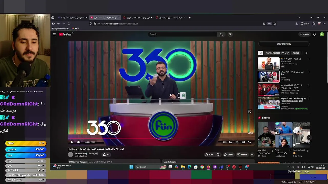Screen dimensions: 328x184
Task: Like the video with thumbs up 6.4K
Action: click(209, 155)
